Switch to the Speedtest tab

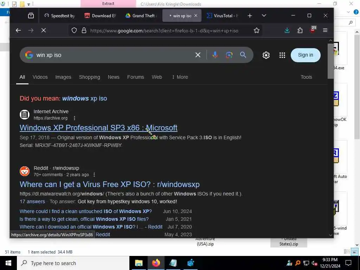[60, 15]
